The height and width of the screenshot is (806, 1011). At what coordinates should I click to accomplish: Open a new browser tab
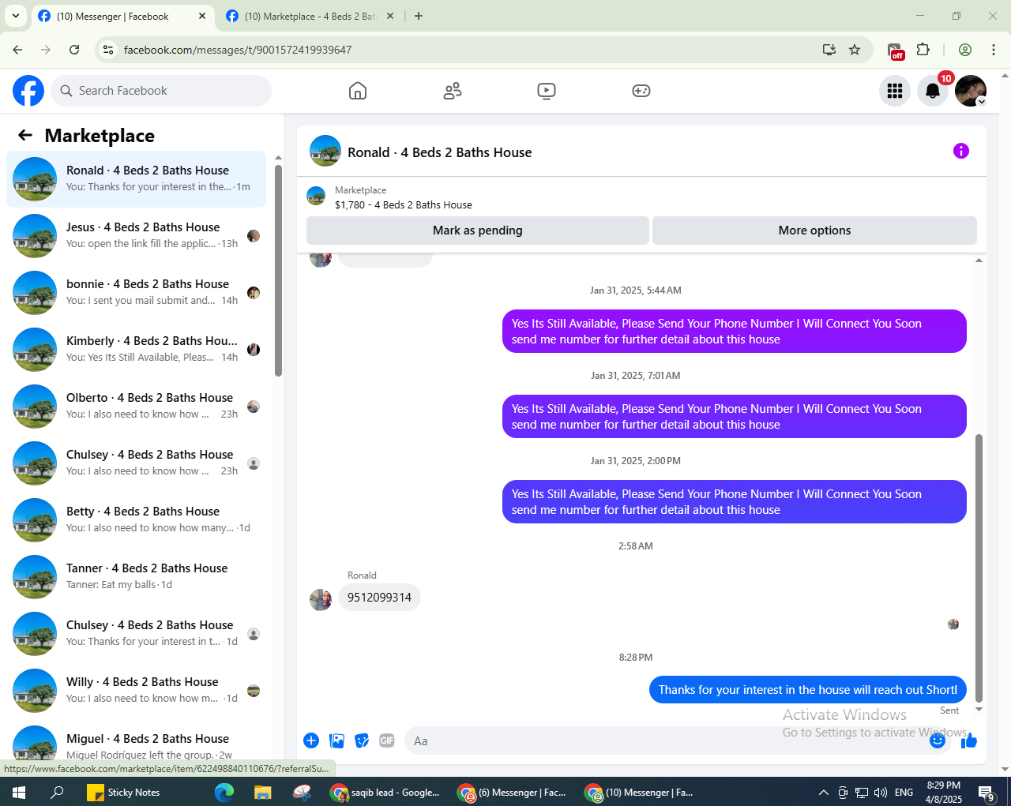coord(419,16)
